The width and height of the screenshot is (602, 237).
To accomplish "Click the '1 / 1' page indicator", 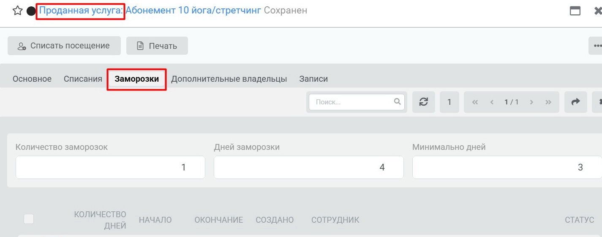I will click(511, 102).
